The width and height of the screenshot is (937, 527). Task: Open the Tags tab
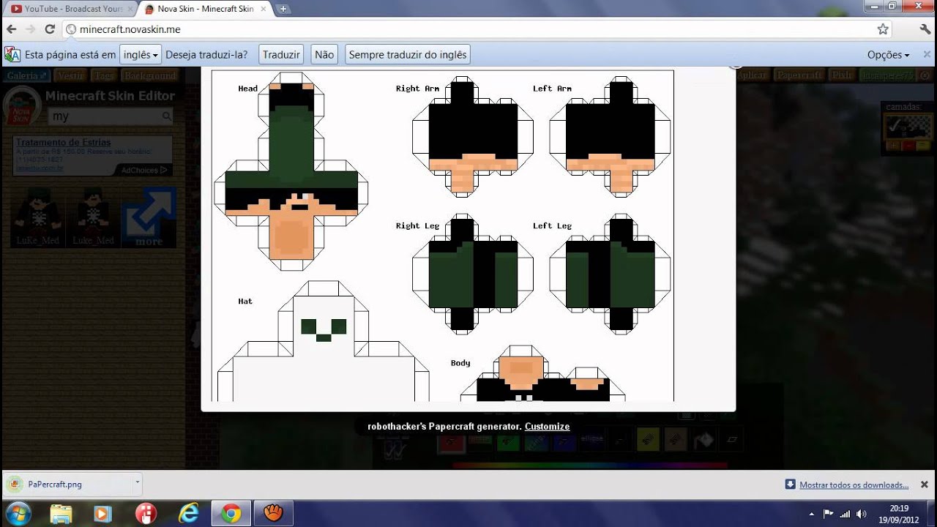(104, 75)
